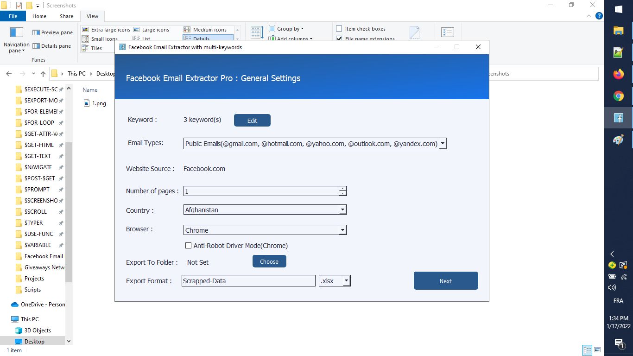633x356 pixels.
Task: Open the quick access toolbar customize arrow
Action: pyautogui.click(x=38, y=6)
